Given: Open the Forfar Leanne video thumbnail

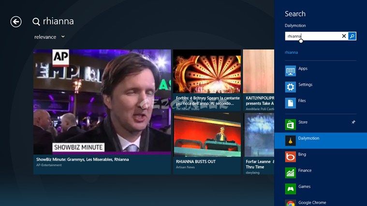Looking at the screenshot, I should click(x=259, y=135).
